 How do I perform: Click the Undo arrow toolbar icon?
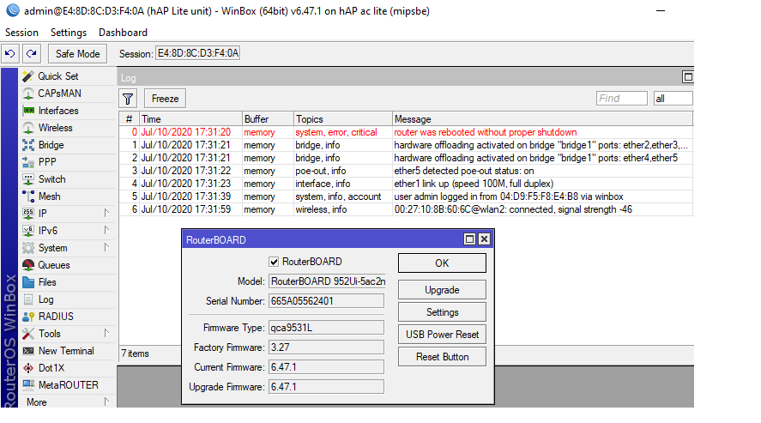tap(10, 54)
